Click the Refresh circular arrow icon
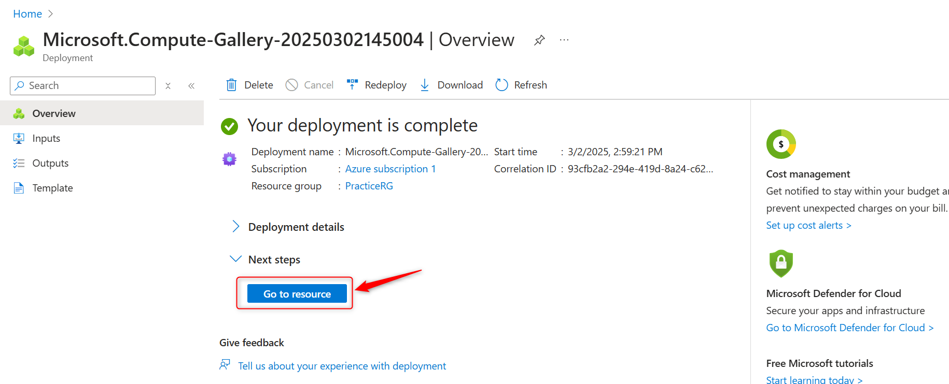This screenshot has width=949, height=384. (x=501, y=85)
